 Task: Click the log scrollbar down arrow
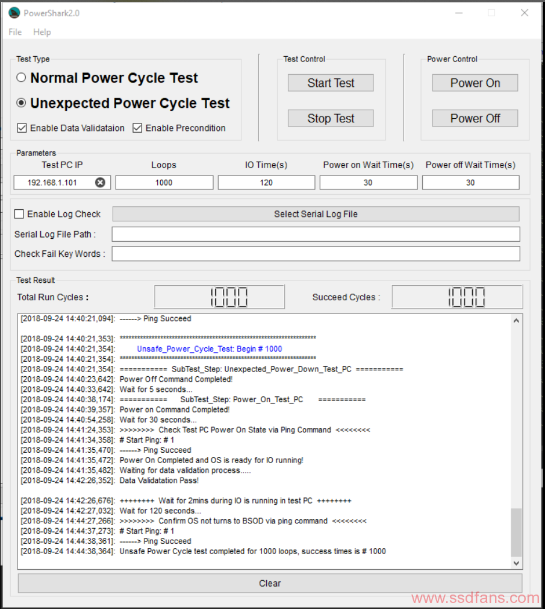tap(516, 563)
